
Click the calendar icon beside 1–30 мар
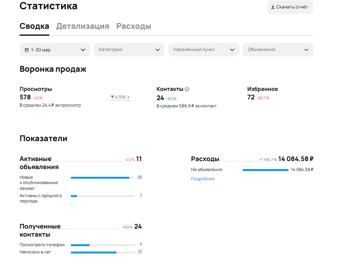coord(27,50)
